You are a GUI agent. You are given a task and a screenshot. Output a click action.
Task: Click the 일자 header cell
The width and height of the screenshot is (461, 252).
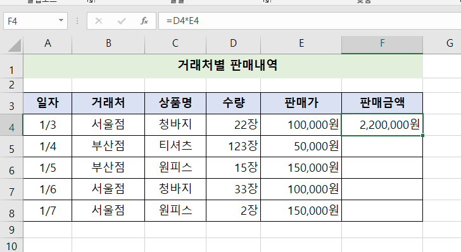(47, 104)
